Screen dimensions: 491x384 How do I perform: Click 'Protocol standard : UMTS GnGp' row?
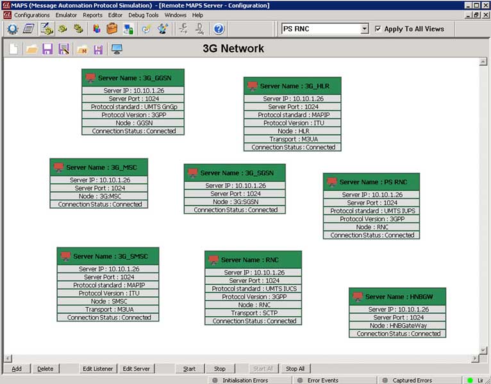(133, 107)
